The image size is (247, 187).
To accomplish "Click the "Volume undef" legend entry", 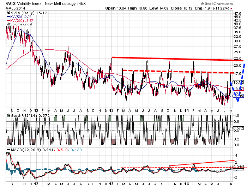I will [21, 24].
